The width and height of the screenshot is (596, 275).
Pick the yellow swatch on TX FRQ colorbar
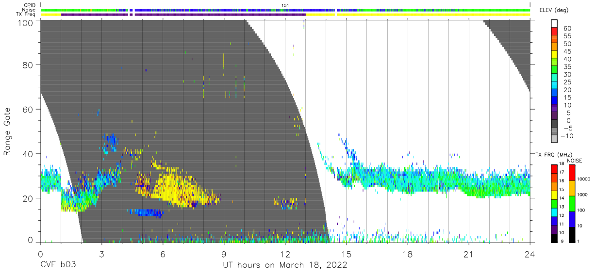(554, 194)
